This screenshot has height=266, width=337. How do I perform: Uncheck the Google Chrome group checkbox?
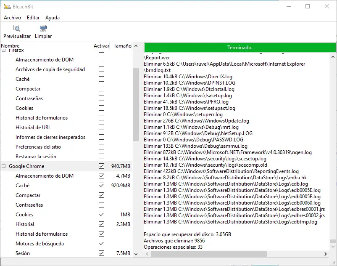pyautogui.click(x=101, y=166)
